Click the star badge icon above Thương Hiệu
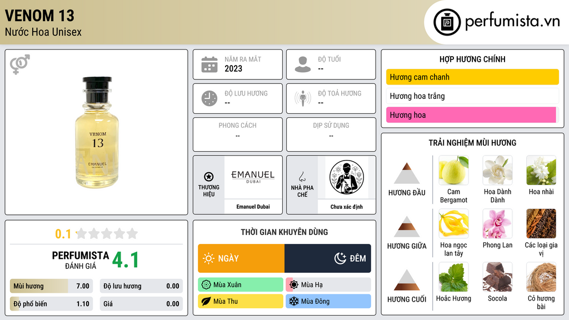569x320 pixels. click(x=209, y=177)
